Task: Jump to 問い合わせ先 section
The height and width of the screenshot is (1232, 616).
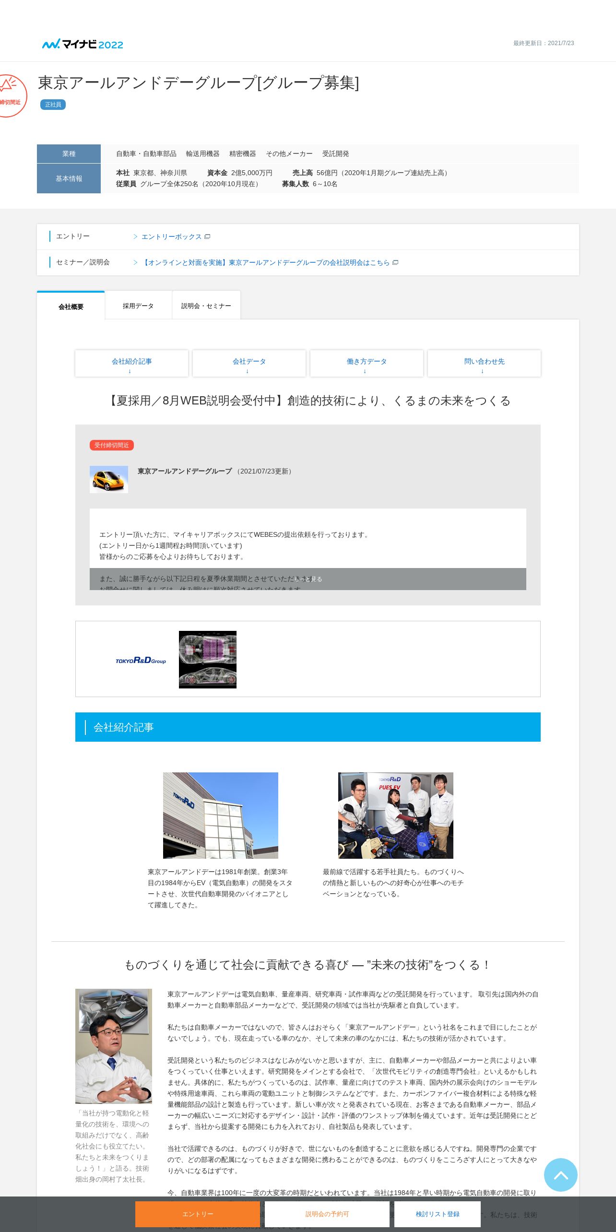Action: coord(484,364)
